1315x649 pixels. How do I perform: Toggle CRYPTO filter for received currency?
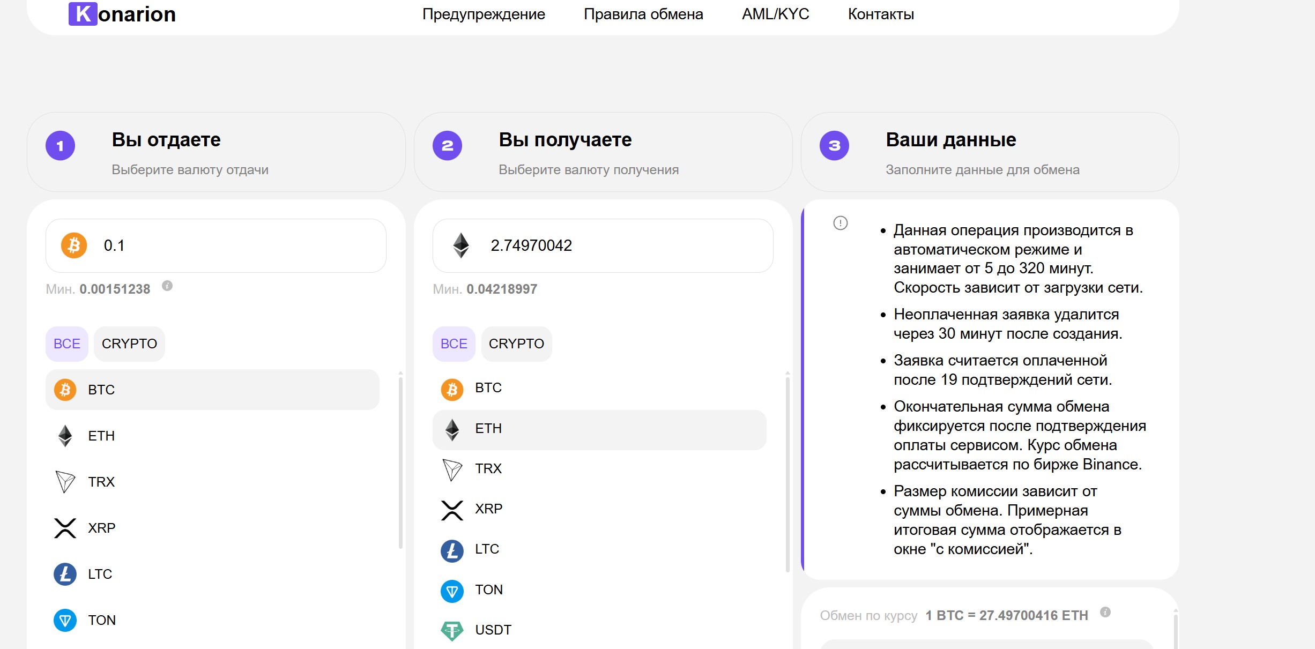pyautogui.click(x=516, y=344)
